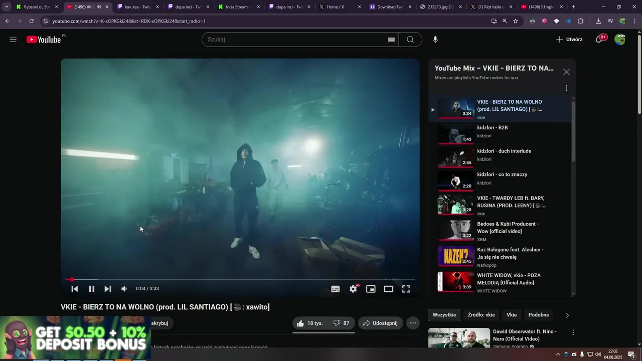642x361 pixels.
Task: Close the YouTube Mix playlist panel
Action: pos(566,72)
